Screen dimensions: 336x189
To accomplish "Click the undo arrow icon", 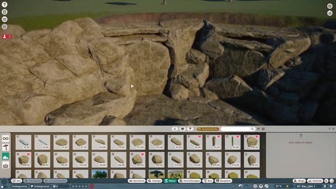I will coord(240,186).
